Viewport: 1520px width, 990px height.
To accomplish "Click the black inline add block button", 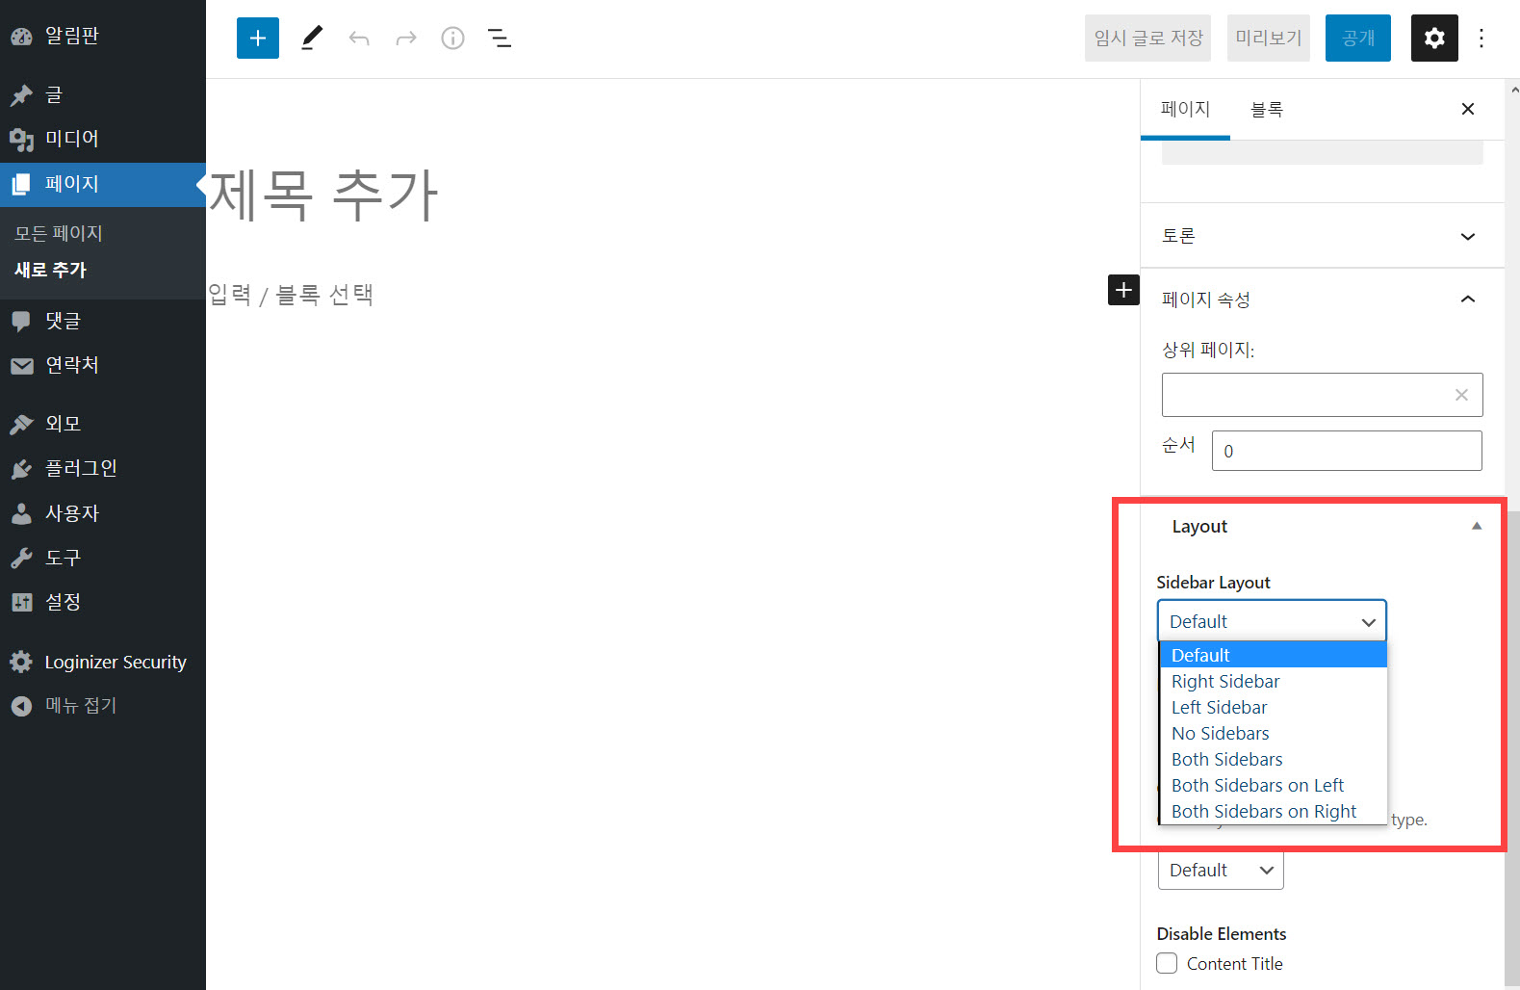I will pos(1123,290).
